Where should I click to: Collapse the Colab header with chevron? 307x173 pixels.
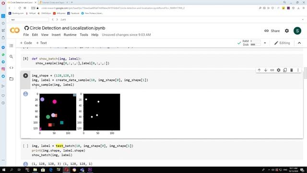pos(299,43)
